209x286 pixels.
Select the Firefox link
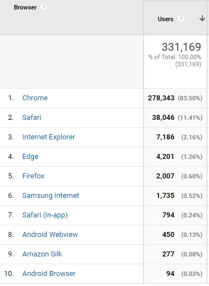pyautogui.click(x=33, y=176)
